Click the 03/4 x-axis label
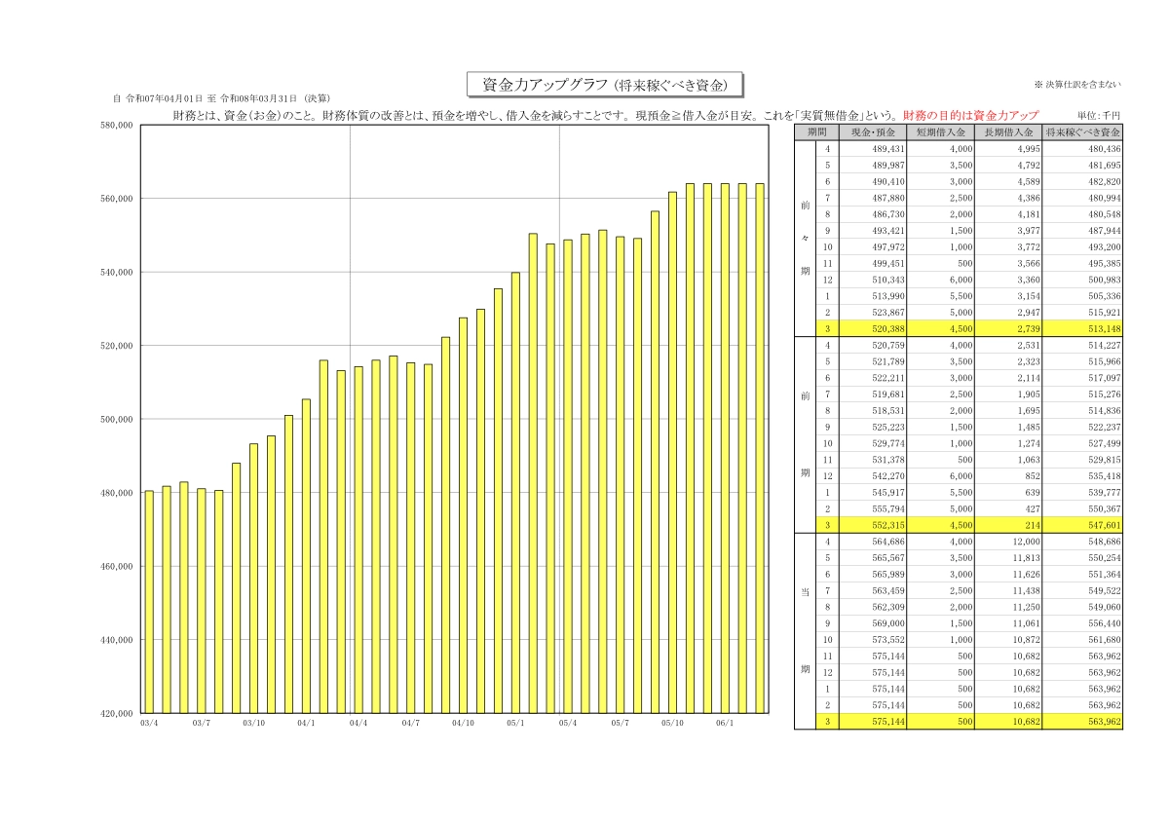The height and width of the screenshot is (826, 1169). [149, 724]
